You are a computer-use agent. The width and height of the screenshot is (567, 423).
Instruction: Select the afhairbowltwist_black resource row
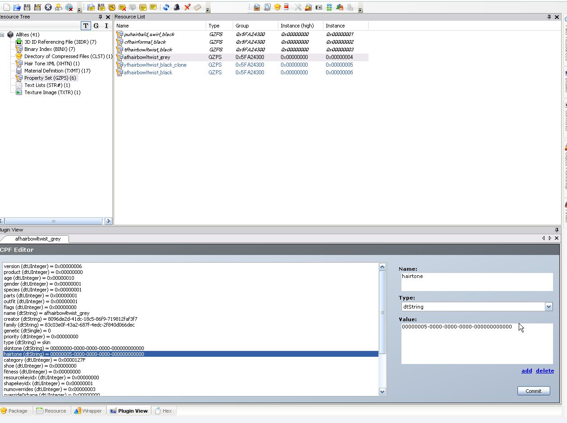click(241, 73)
